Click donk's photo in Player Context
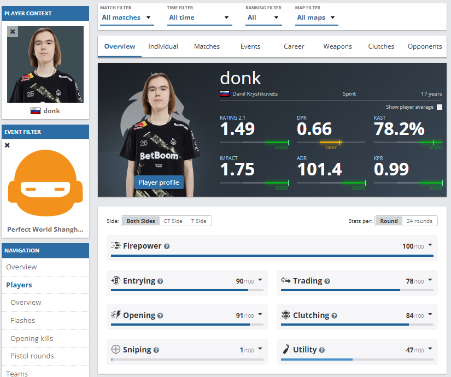This screenshot has width=451, height=377. [x=45, y=64]
